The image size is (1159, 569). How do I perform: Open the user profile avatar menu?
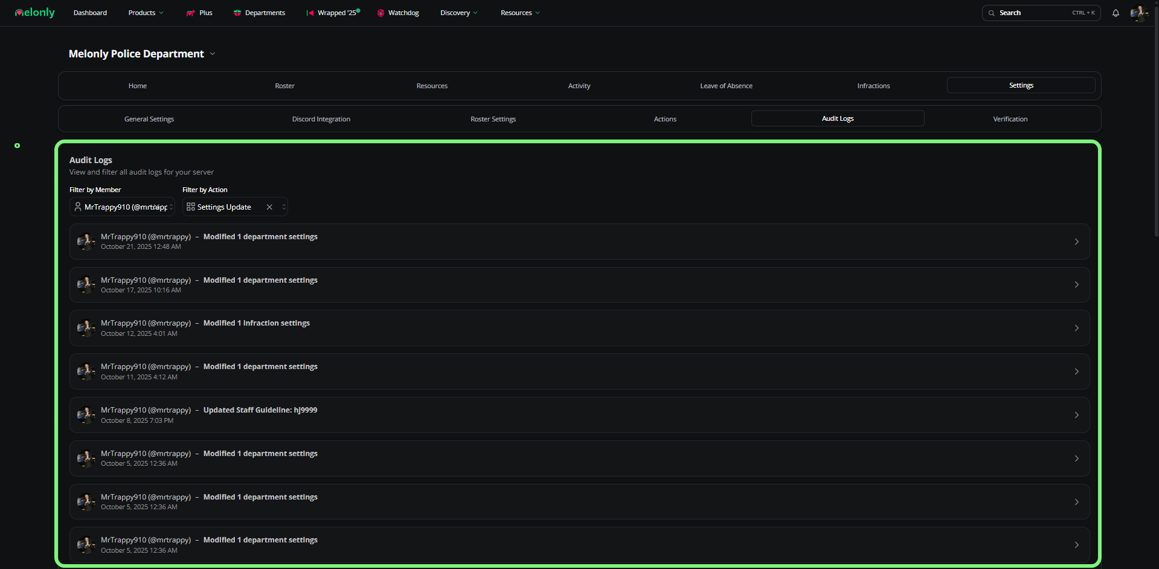pos(1139,13)
